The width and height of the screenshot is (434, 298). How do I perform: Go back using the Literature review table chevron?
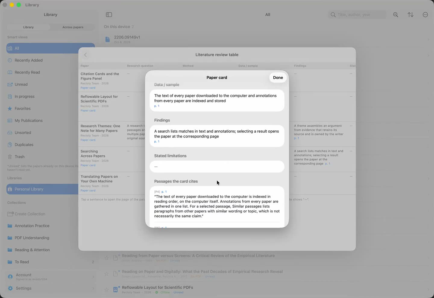[x=86, y=55]
